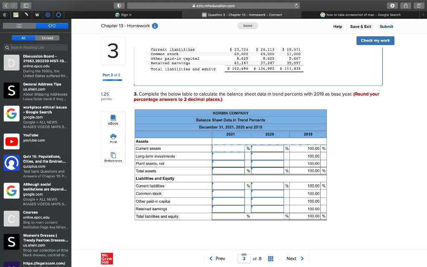Click the Retained earnings row label

click(151, 209)
